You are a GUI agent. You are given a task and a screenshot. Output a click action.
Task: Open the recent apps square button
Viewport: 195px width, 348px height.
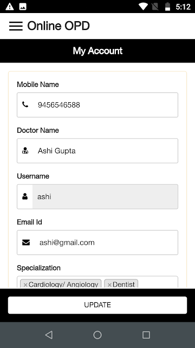(x=146, y=335)
